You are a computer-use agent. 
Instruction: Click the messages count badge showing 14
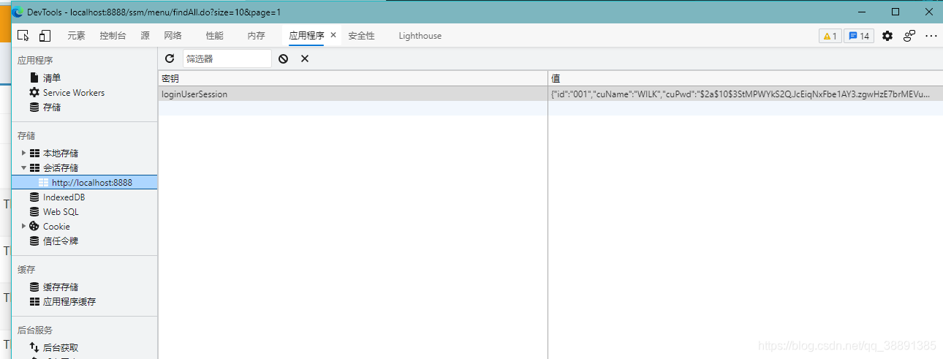click(859, 36)
